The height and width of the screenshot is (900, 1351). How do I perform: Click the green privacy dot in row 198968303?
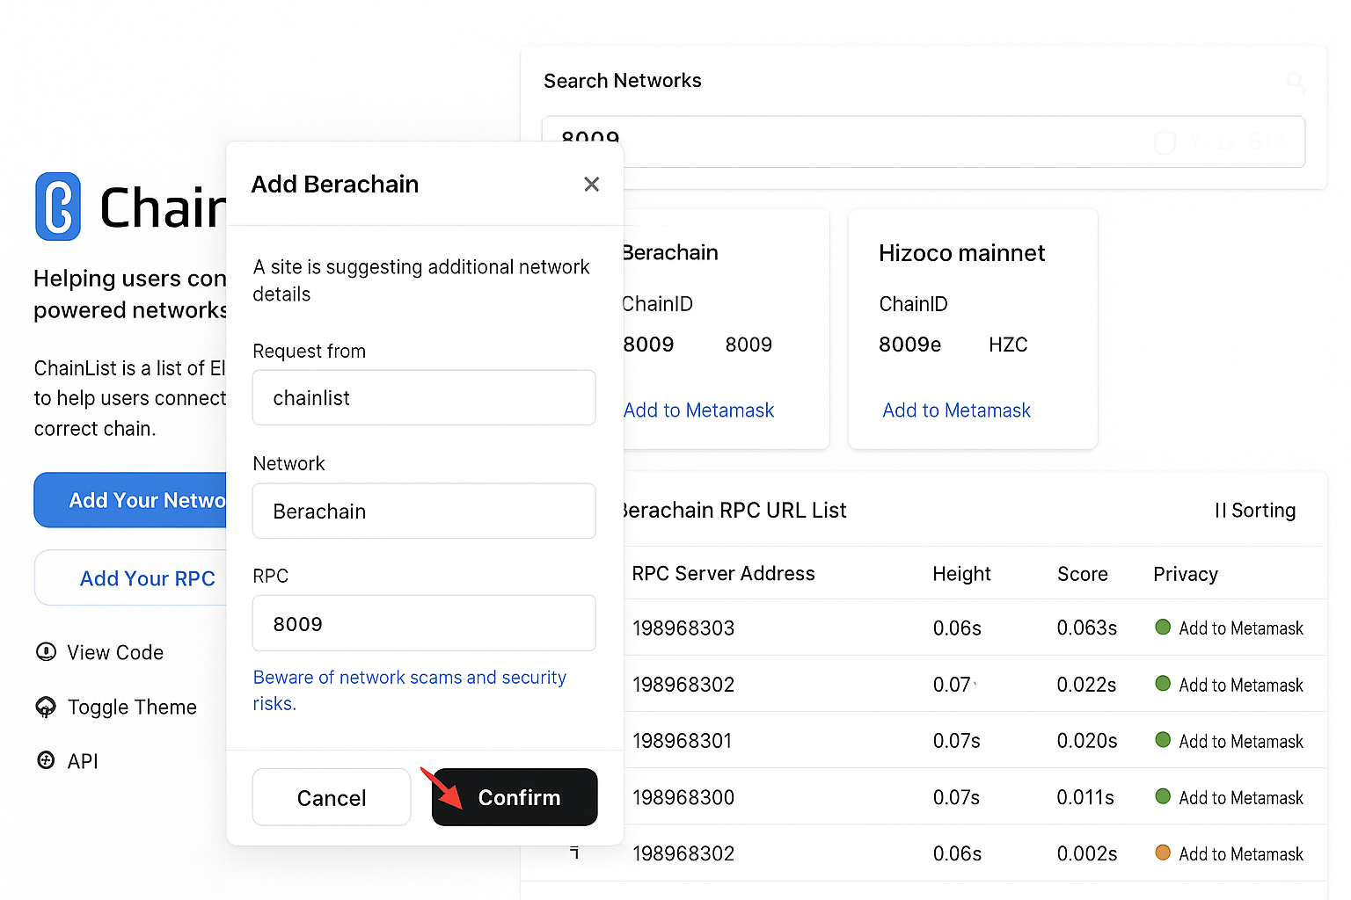[x=1163, y=627]
